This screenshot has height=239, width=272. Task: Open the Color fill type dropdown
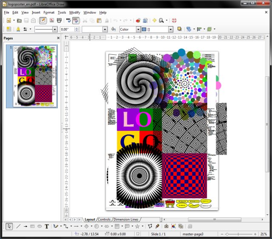point(138,29)
